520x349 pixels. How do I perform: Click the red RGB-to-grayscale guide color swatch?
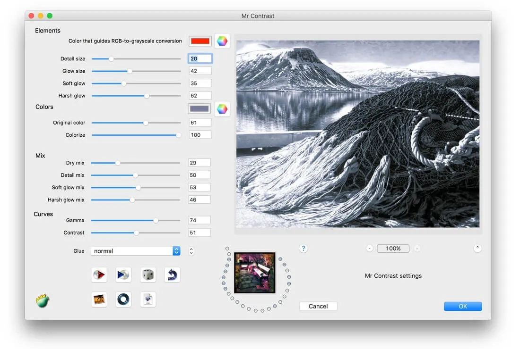199,41
